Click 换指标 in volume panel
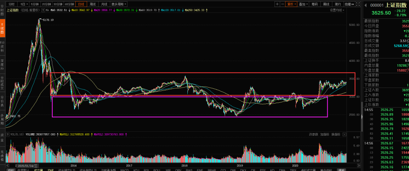The image size is (409, 171). point(336,135)
